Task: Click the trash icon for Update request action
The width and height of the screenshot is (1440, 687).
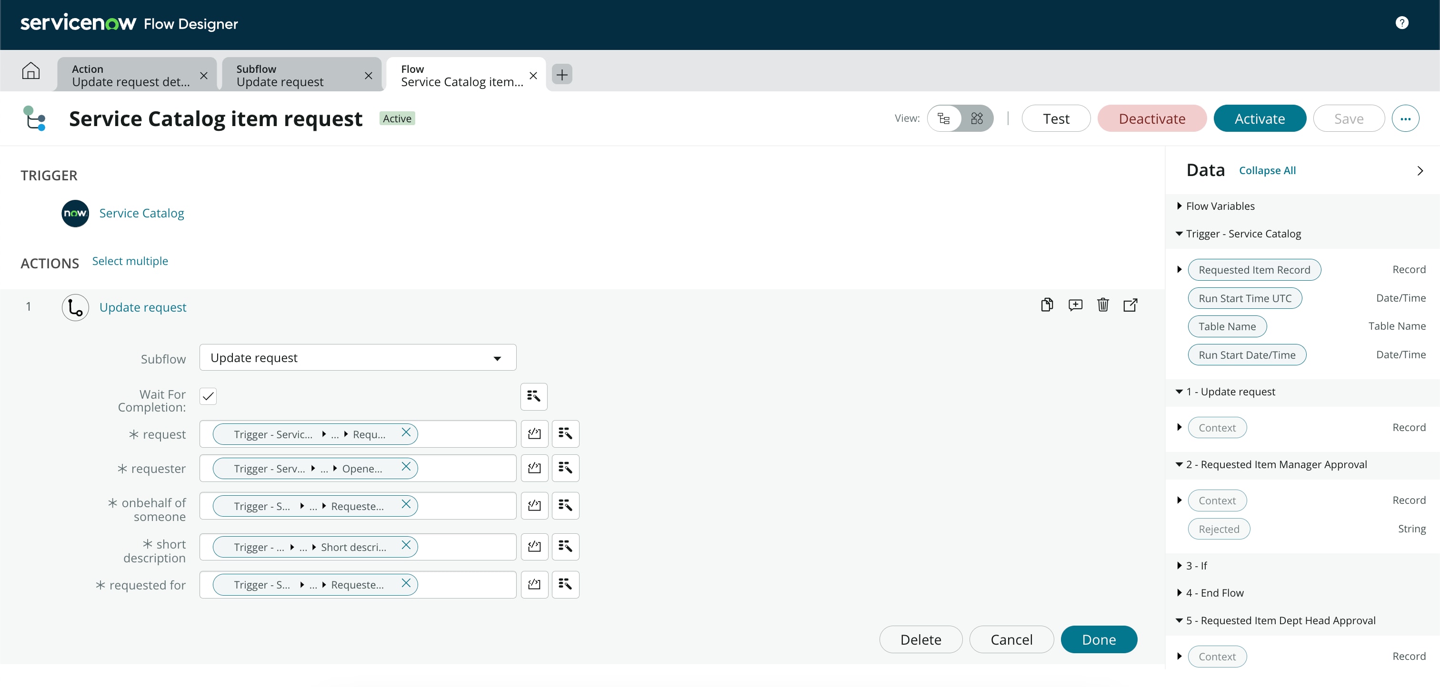Action: pyautogui.click(x=1102, y=305)
